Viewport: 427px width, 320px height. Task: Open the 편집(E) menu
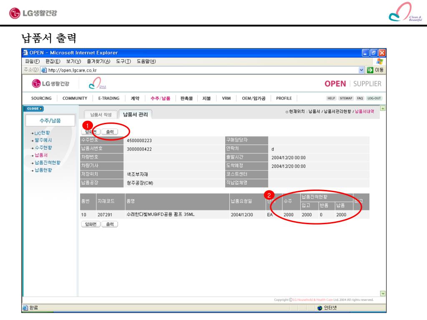click(53, 62)
